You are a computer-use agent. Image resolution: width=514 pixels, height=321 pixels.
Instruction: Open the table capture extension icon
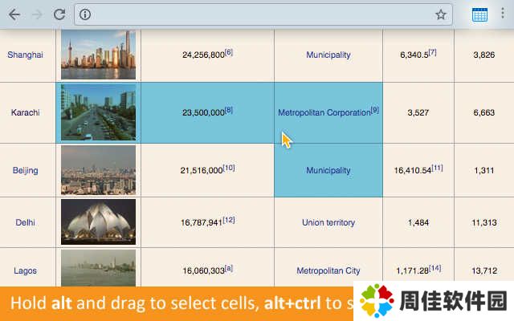[479, 14]
